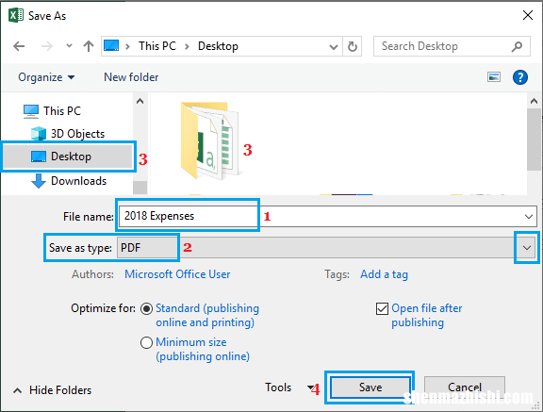Screen dimensions: 543x412
Task: Select Minimum size optimize option
Action: tap(146, 342)
